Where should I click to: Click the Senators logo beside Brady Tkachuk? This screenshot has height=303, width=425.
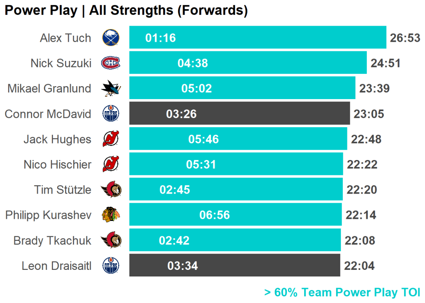(111, 240)
